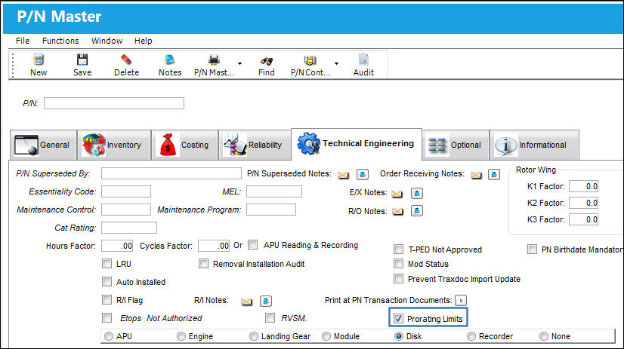Select the Module radio button
This screenshot has width=624, height=349.
[x=326, y=336]
